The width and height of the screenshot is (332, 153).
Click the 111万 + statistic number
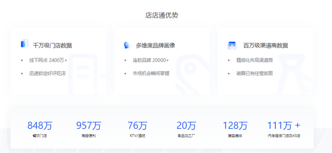(284, 125)
